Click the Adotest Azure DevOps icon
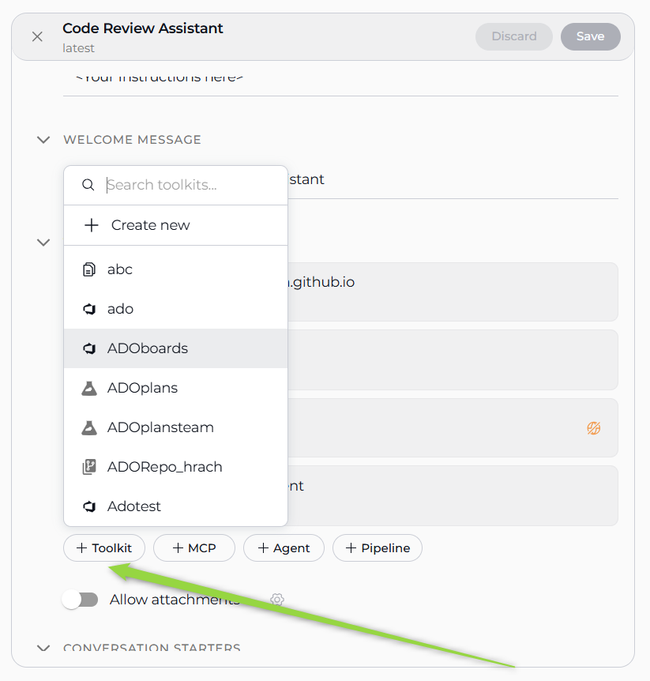The height and width of the screenshot is (681, 650). [x=89, y=506]
